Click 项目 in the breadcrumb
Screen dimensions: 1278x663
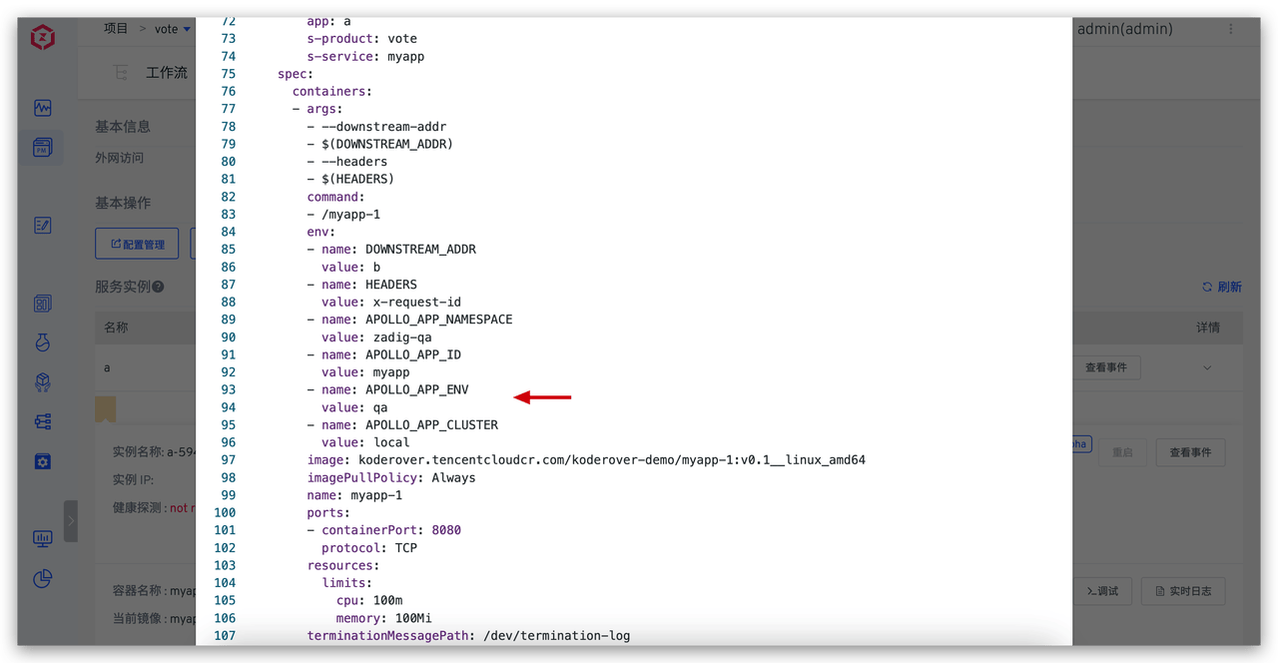(x=116, y=29)
